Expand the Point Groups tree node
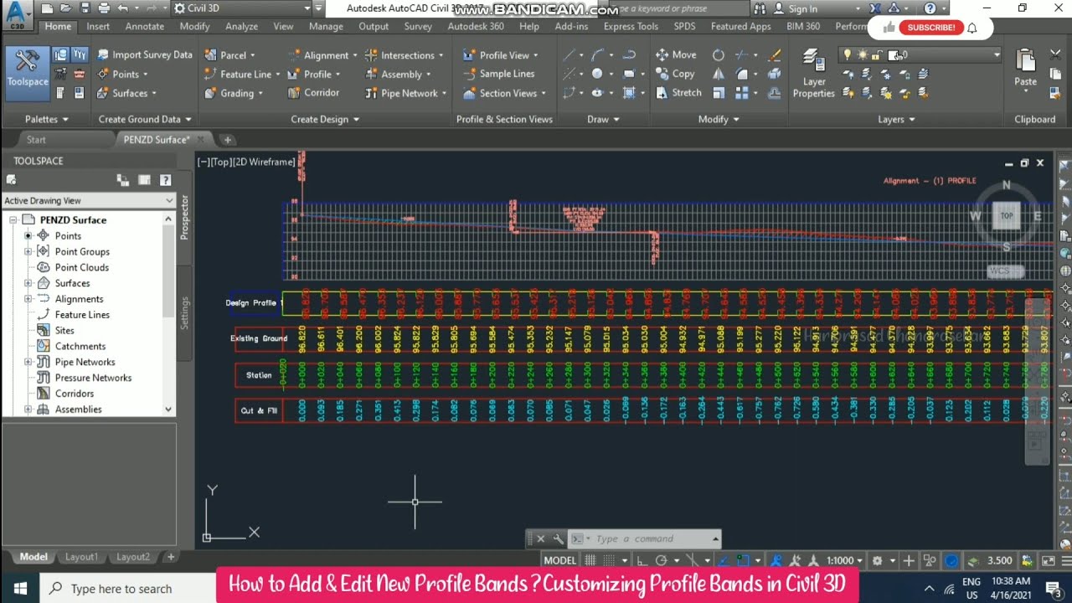The width and height of the screenshot is (1072, 603). (x=28, y=251)
